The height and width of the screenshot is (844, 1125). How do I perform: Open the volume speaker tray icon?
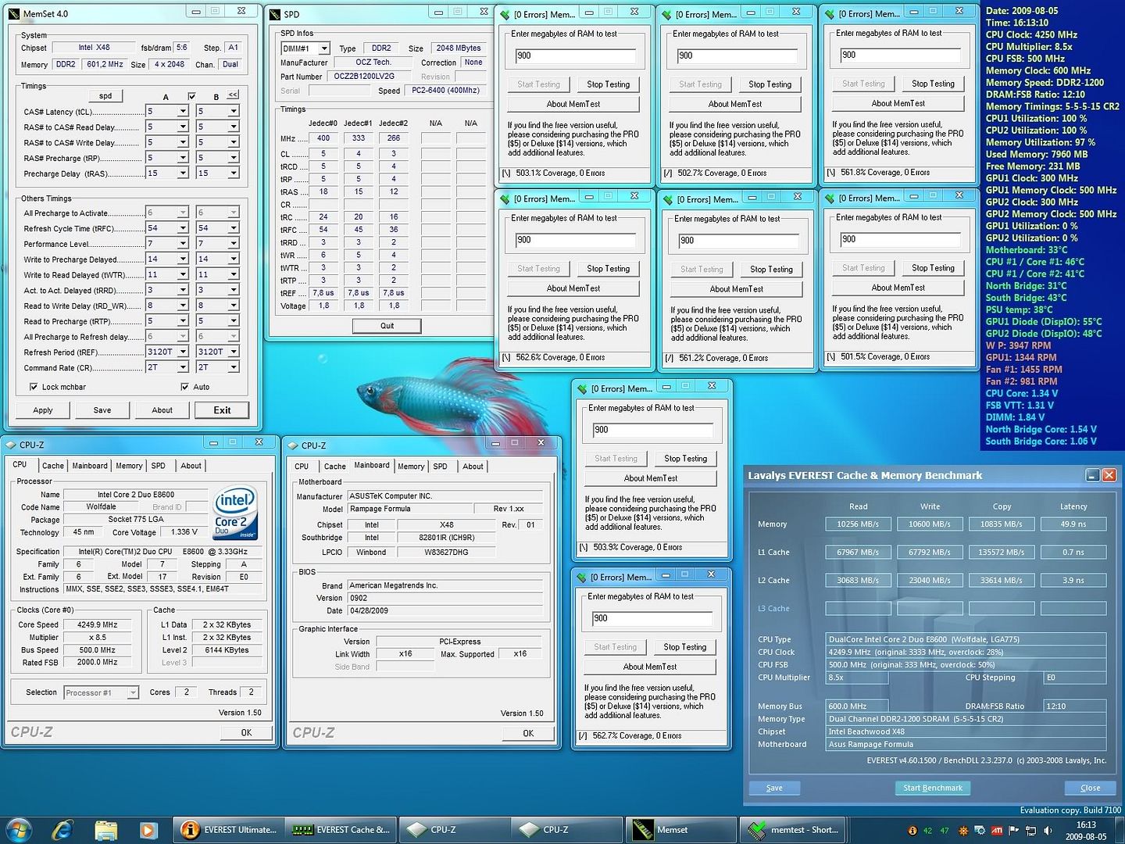point(1047,830)
